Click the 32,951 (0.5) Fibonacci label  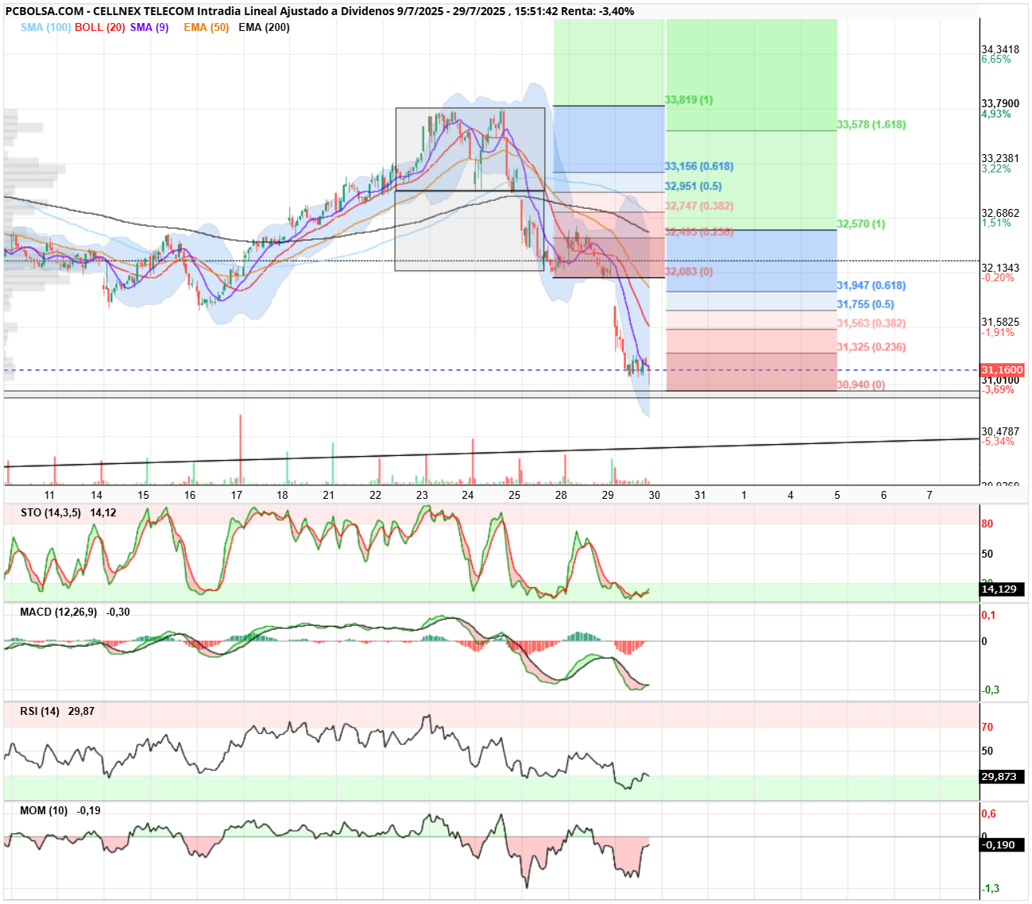click(x=694, y=187)
